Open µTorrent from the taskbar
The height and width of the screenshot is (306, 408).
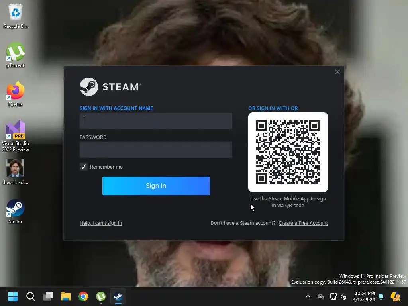101,296
